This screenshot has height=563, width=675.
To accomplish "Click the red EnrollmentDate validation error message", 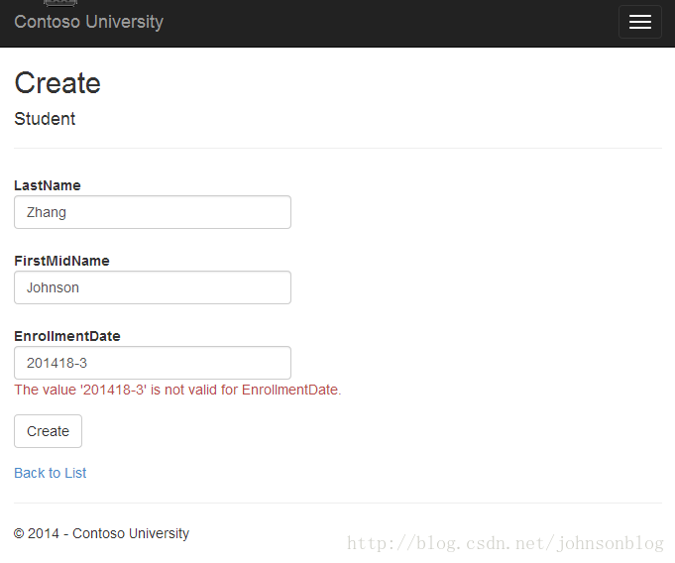I will click(177, 390).
